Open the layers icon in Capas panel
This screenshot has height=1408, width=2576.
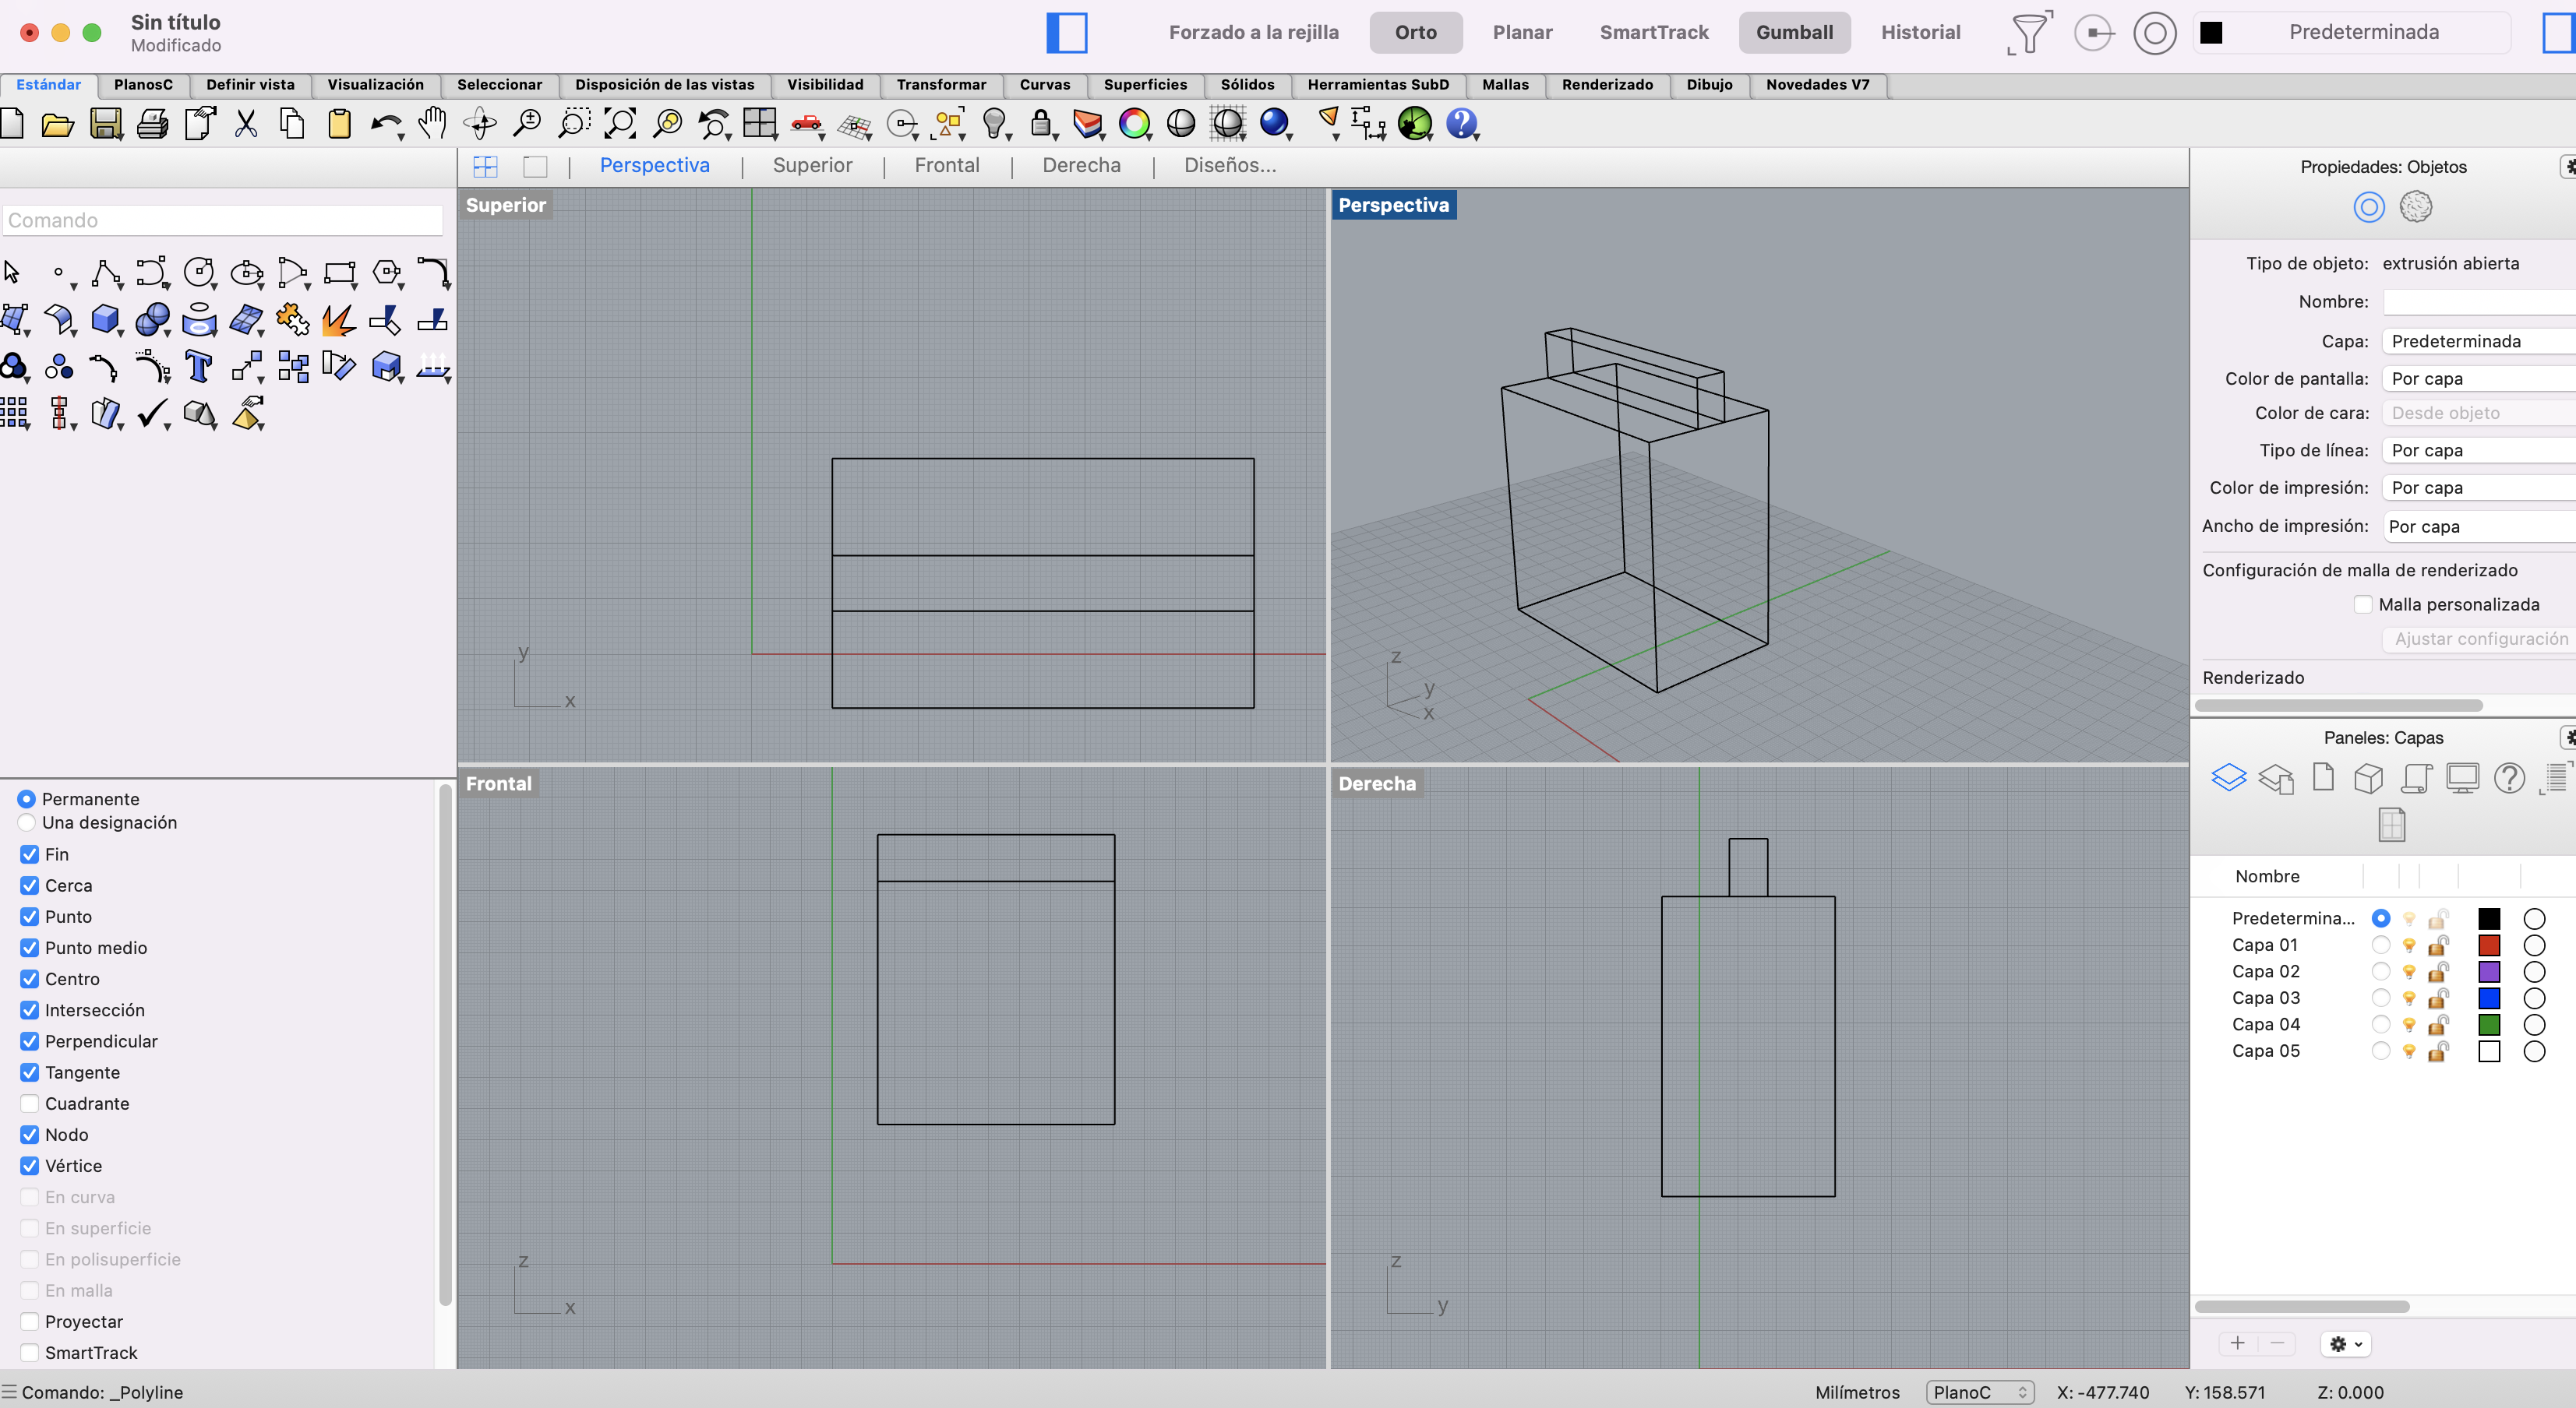click(2228, 777)
